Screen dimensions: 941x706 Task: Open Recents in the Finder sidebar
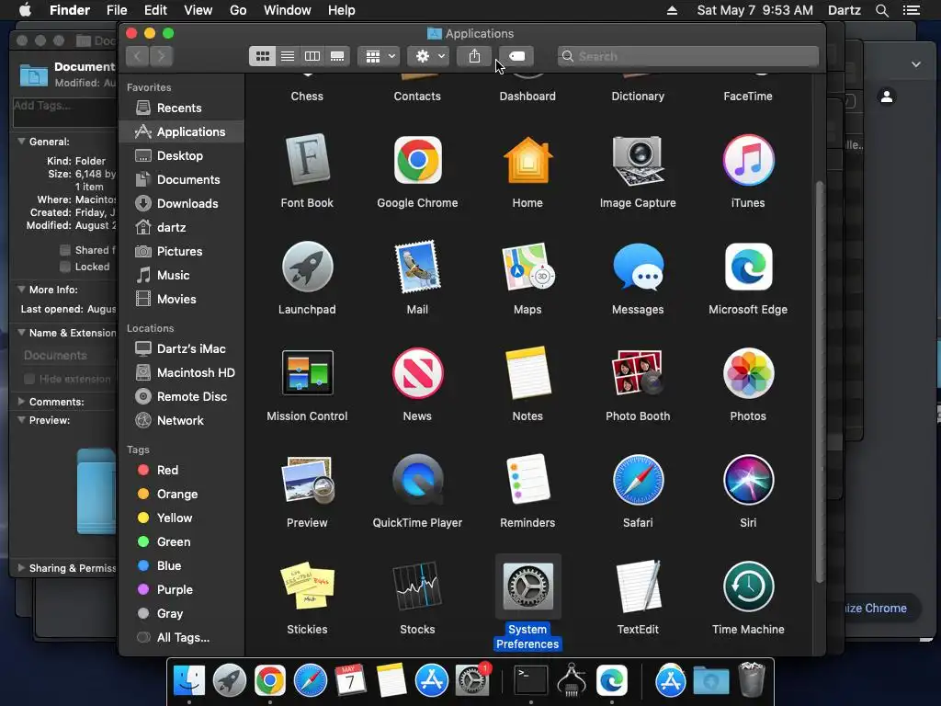pyautogui.click(x=181, y=108)
